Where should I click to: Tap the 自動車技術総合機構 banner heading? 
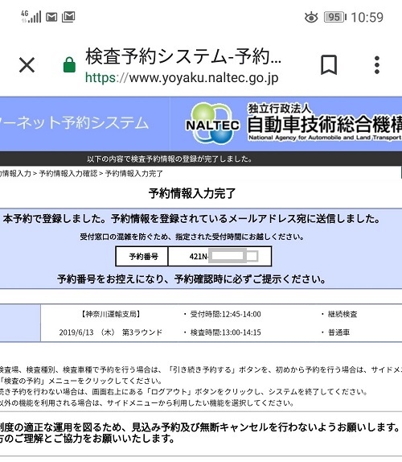click(325, 124)
